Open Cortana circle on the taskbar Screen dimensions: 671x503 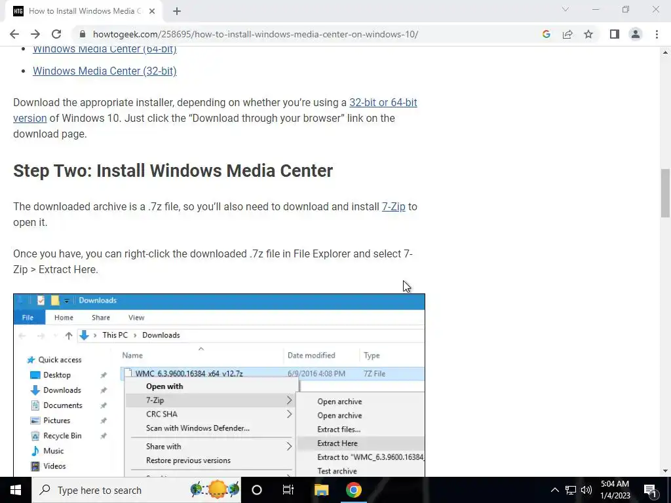257,490
